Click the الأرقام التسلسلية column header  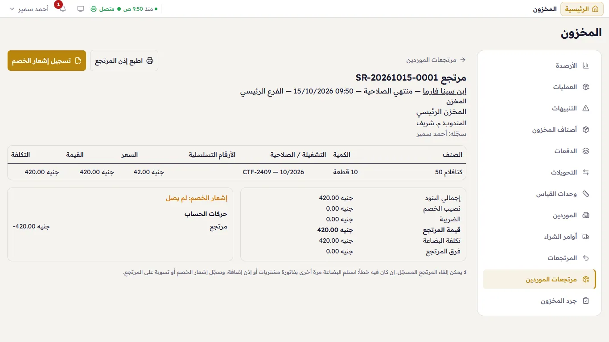coord(212,155)
